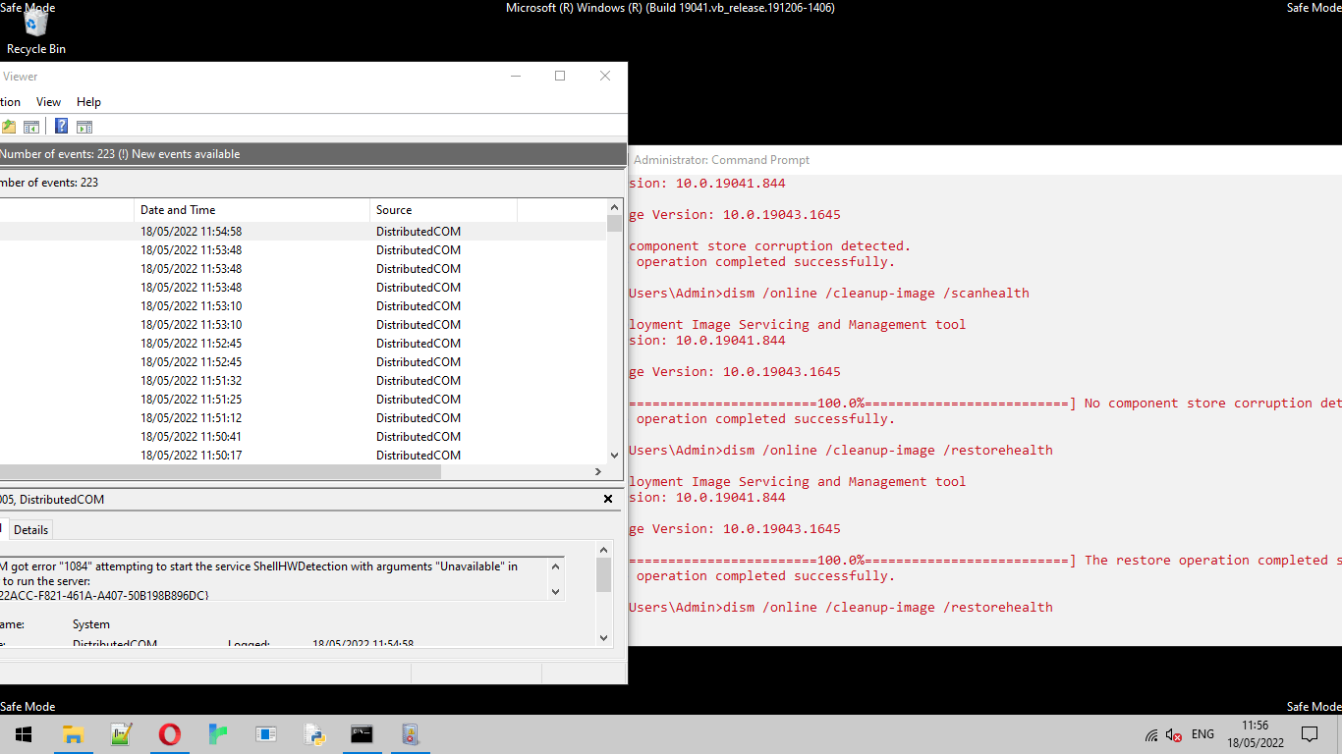Expand event description with the down stepper arrow
Image resolution: width=1342 pixels, height=754 pixels.
[556, 592]
